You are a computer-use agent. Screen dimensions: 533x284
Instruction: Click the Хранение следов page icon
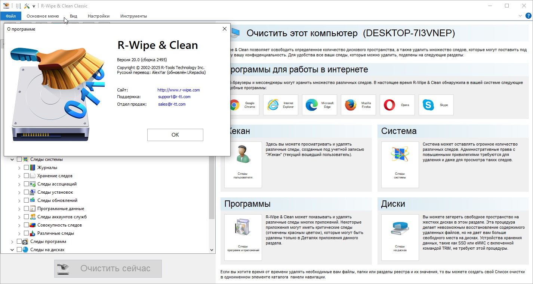click(33, 176)
